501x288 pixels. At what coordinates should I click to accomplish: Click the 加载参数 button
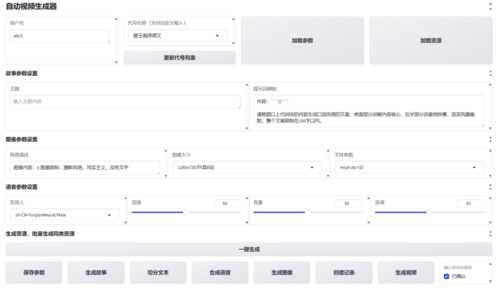(x=302, y=41)
